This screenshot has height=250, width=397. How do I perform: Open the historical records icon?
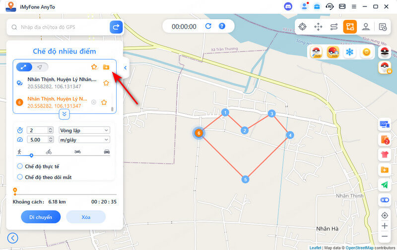[383, 27]
